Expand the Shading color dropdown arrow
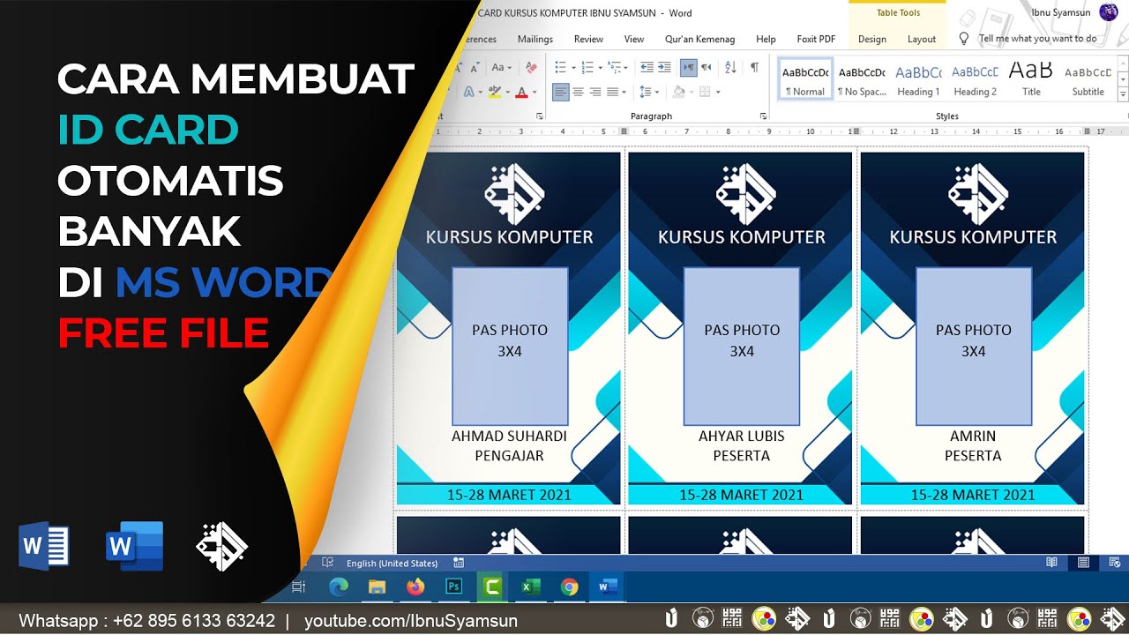This screenshot has height=635, width=1129. pyautogui.click(x=690, y=92)
